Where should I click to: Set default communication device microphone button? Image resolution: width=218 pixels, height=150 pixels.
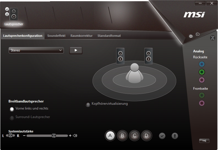(175, 136)
